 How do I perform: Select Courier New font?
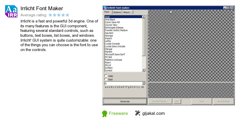tap(123, 25)
